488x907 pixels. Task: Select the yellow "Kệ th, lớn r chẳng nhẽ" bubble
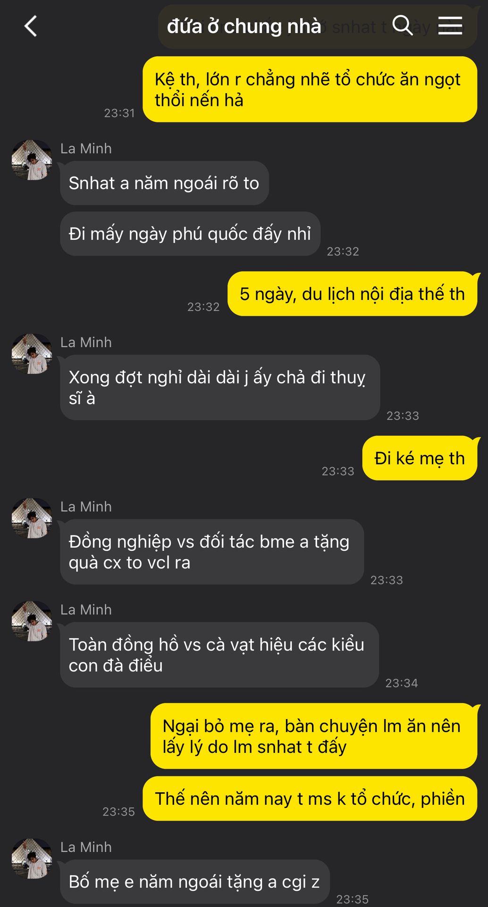pos(310,89)
